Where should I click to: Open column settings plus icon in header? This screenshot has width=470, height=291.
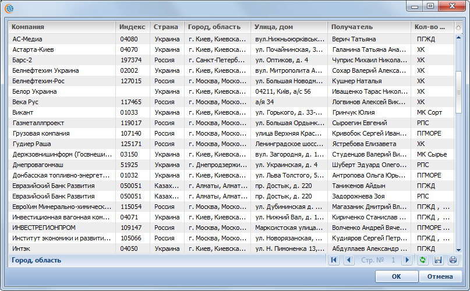(458, 27)
